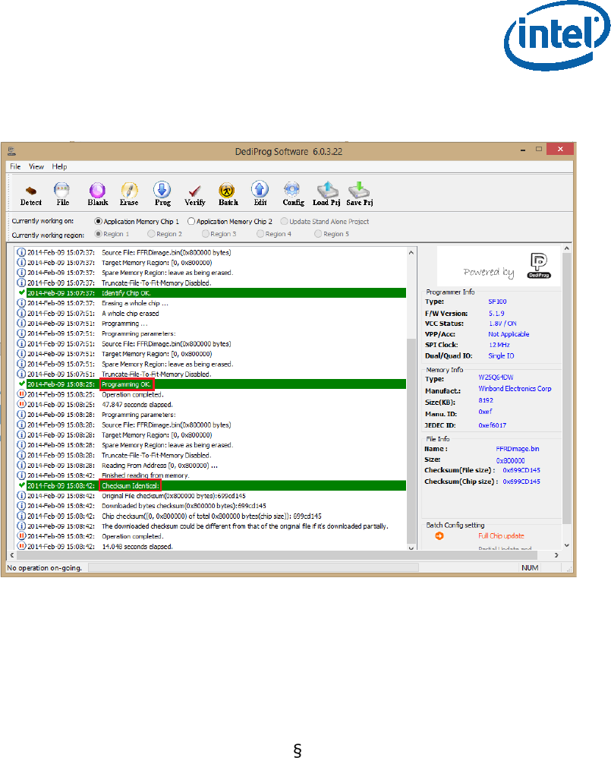The height and width of the screenshot is (758, 611).
Task: Click the SF100 programmer type value
Action: (x=497, y=302)
